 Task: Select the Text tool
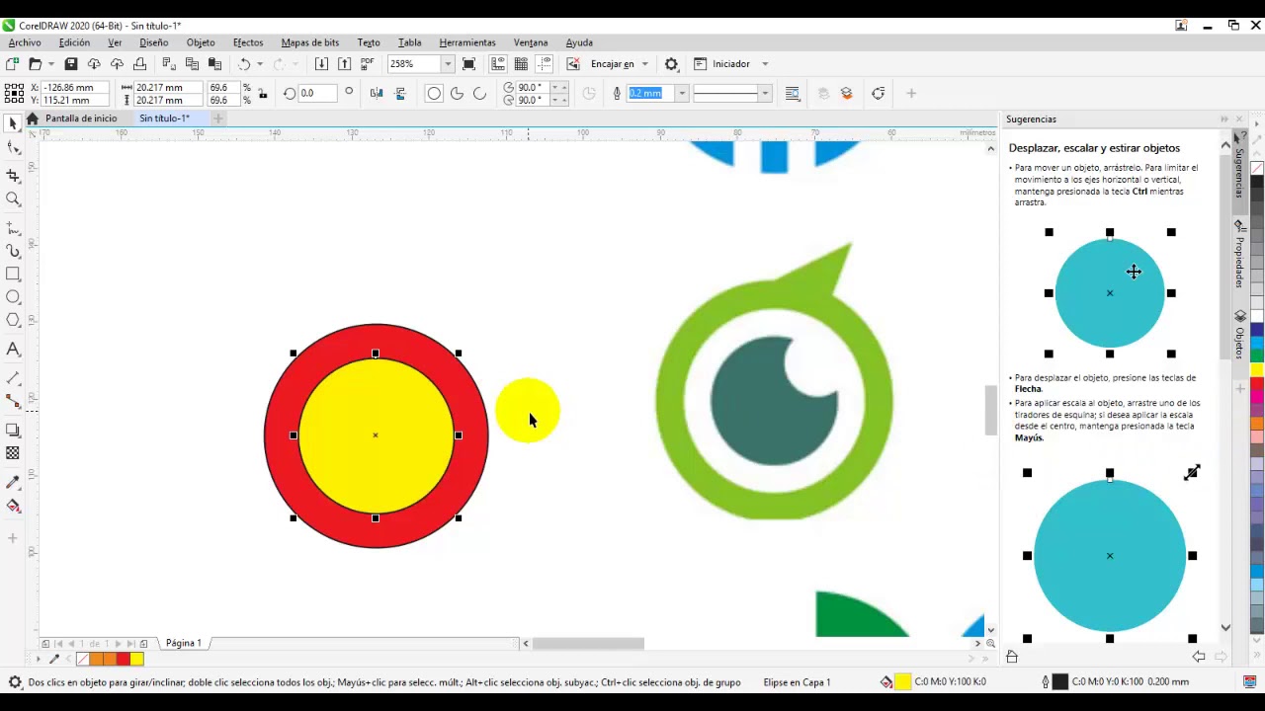click(13, 349)
